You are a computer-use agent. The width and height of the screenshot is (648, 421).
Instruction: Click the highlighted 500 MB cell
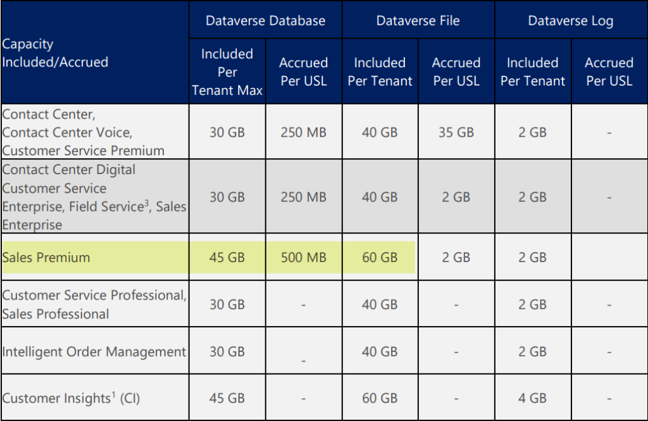303,258
